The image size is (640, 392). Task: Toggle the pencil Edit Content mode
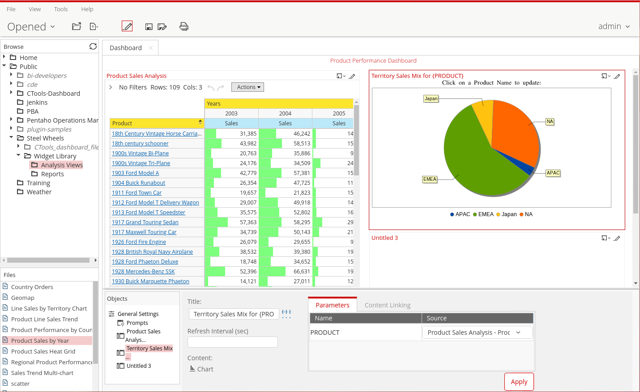[x=127, y=26]
